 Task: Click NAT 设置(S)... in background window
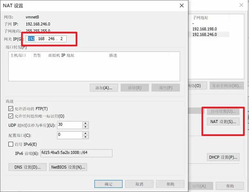click(223, 122)
